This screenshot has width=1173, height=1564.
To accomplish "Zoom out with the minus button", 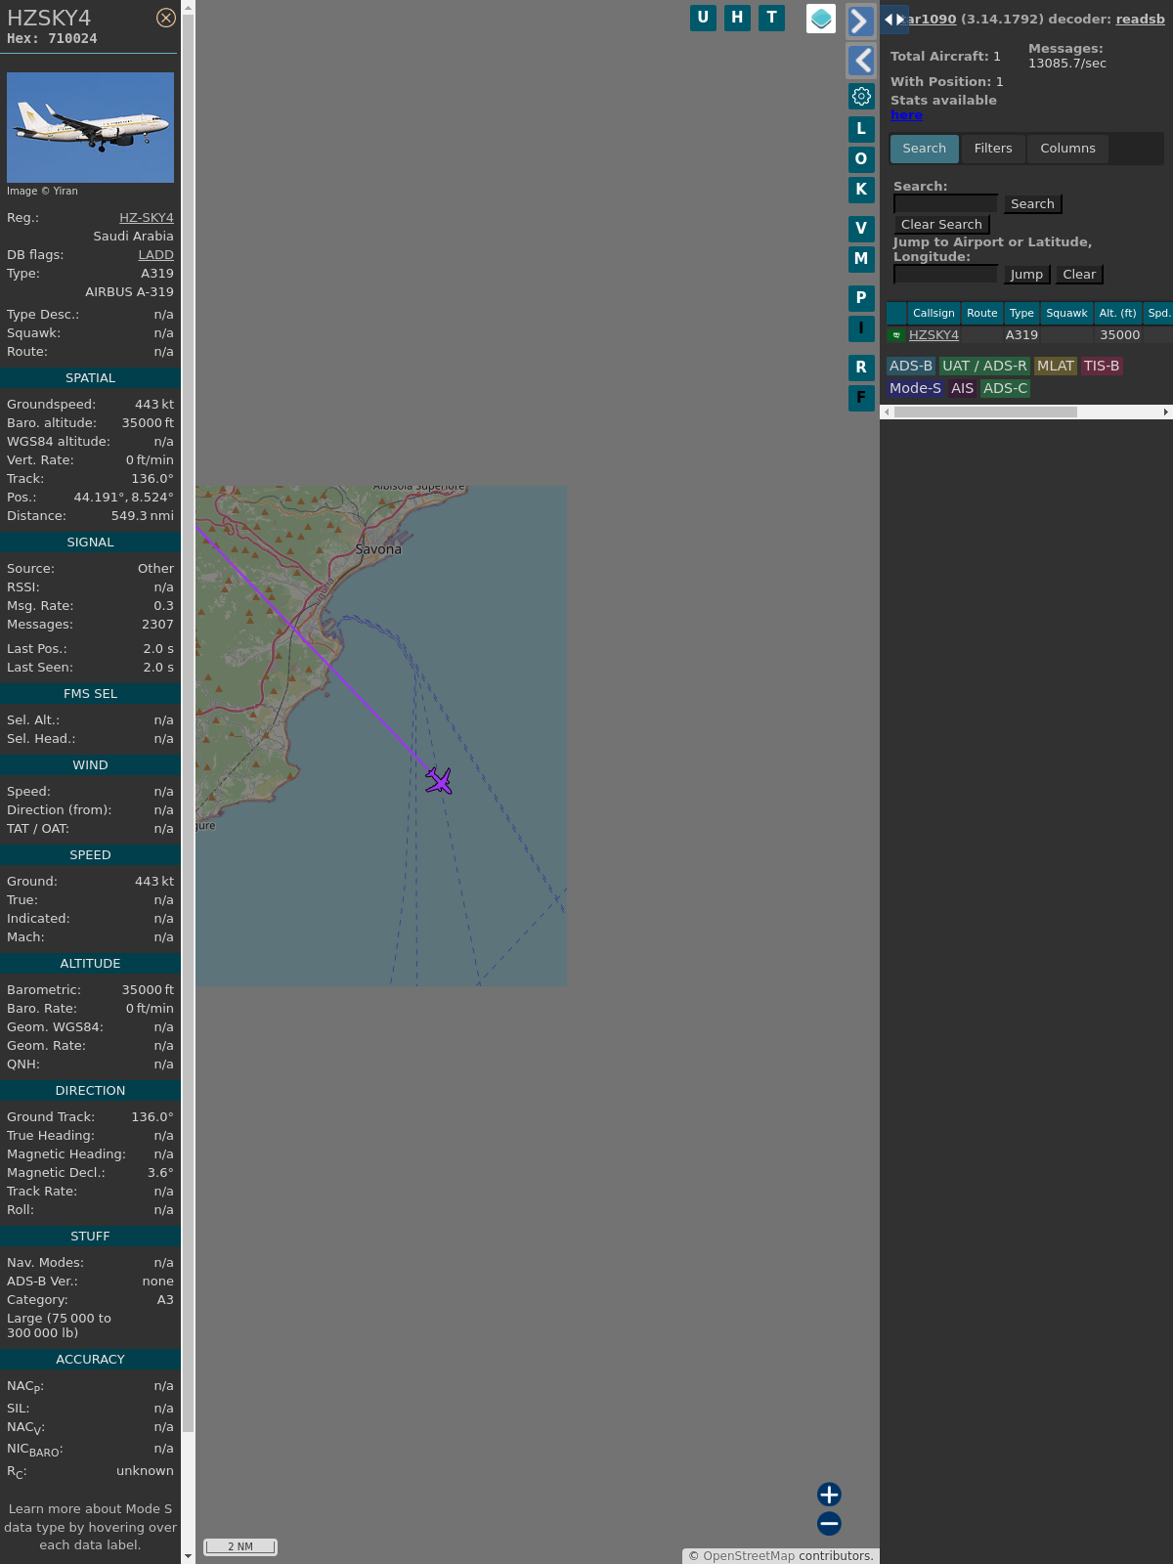I will coord(829,1523).
